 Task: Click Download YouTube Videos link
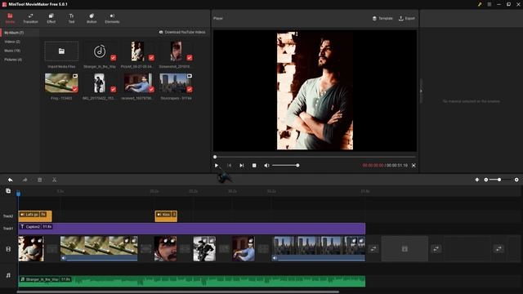182,33
